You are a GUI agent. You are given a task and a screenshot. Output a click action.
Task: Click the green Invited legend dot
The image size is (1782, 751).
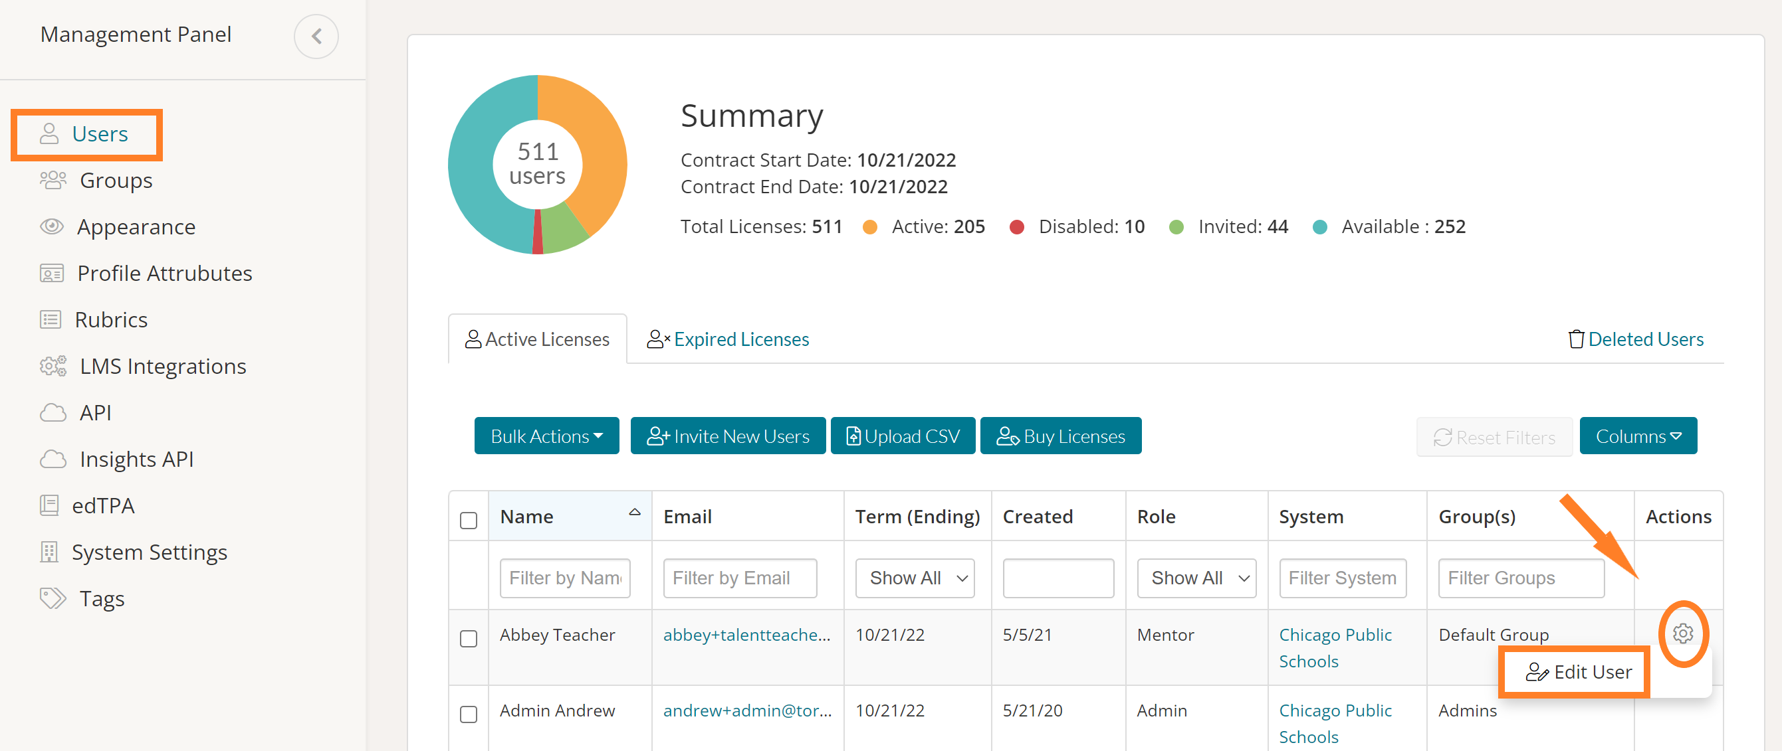click(x=1176, y=227)
